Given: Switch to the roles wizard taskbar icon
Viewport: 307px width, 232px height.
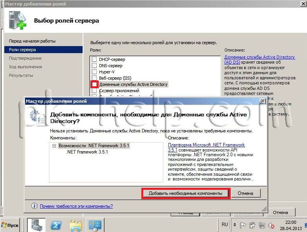Looking at the screenshot, I should [x=95, y=225].
